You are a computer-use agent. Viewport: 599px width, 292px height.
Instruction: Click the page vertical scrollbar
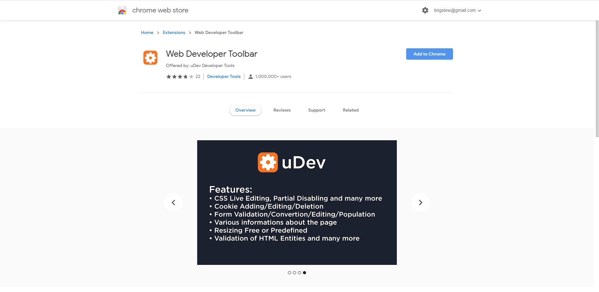pyautogui.click(x=597, y=79)
